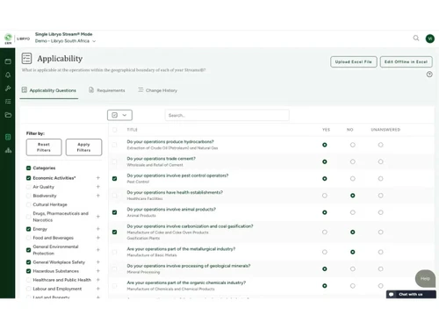Check the Labour and Employment filter
The image size is (439, 329).
coord(28,289)
